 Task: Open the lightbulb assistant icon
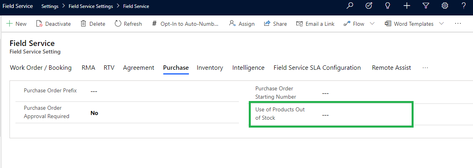387,6
